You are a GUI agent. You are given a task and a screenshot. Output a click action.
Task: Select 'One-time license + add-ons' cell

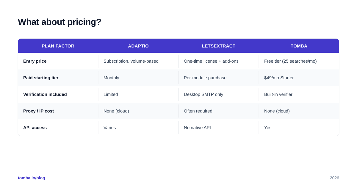coord(211,61)
